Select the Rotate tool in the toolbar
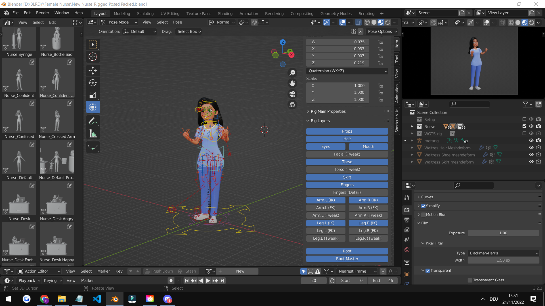 [93, 83]
